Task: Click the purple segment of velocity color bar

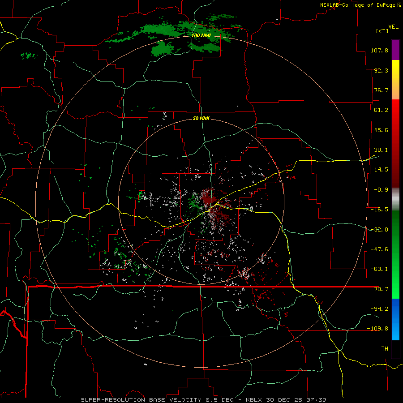Action: coord(395,50)
